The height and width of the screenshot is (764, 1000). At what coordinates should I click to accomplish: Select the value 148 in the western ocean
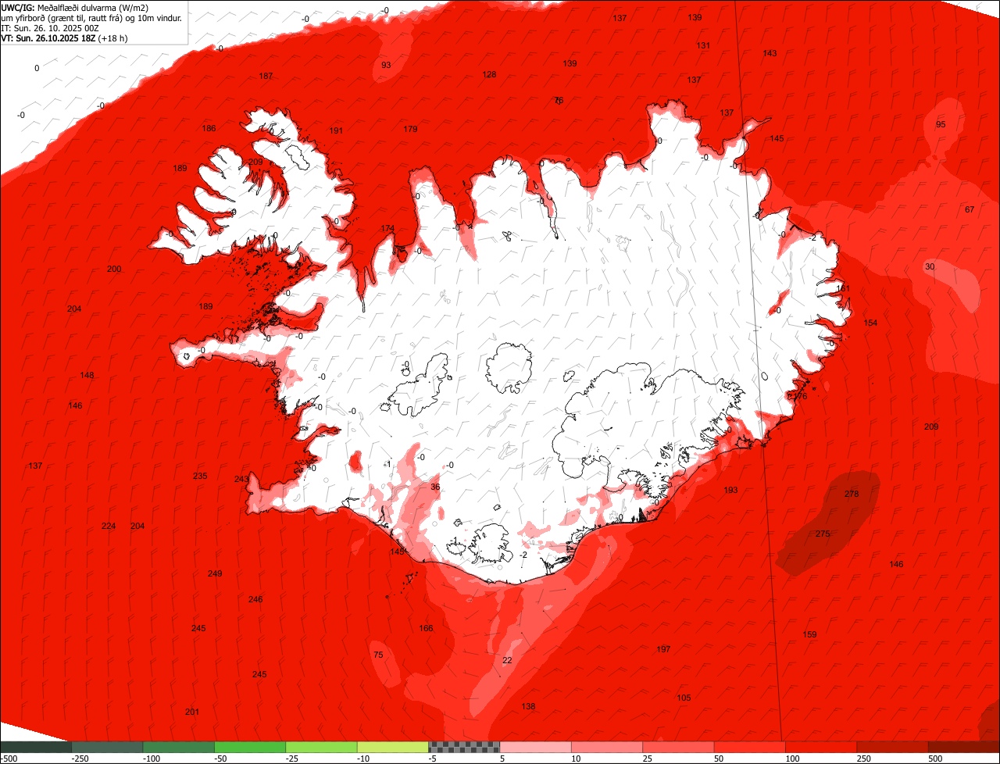coord(87,375)
